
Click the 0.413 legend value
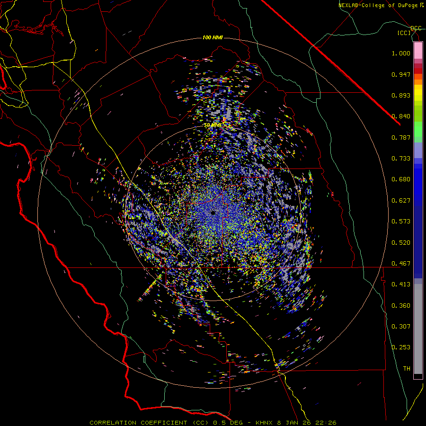[x=401, y=284]
